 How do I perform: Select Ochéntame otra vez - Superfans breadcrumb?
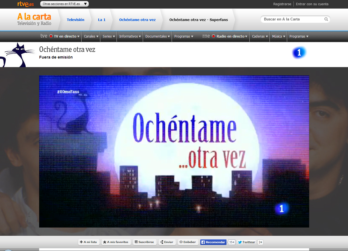tap(199, 20)
